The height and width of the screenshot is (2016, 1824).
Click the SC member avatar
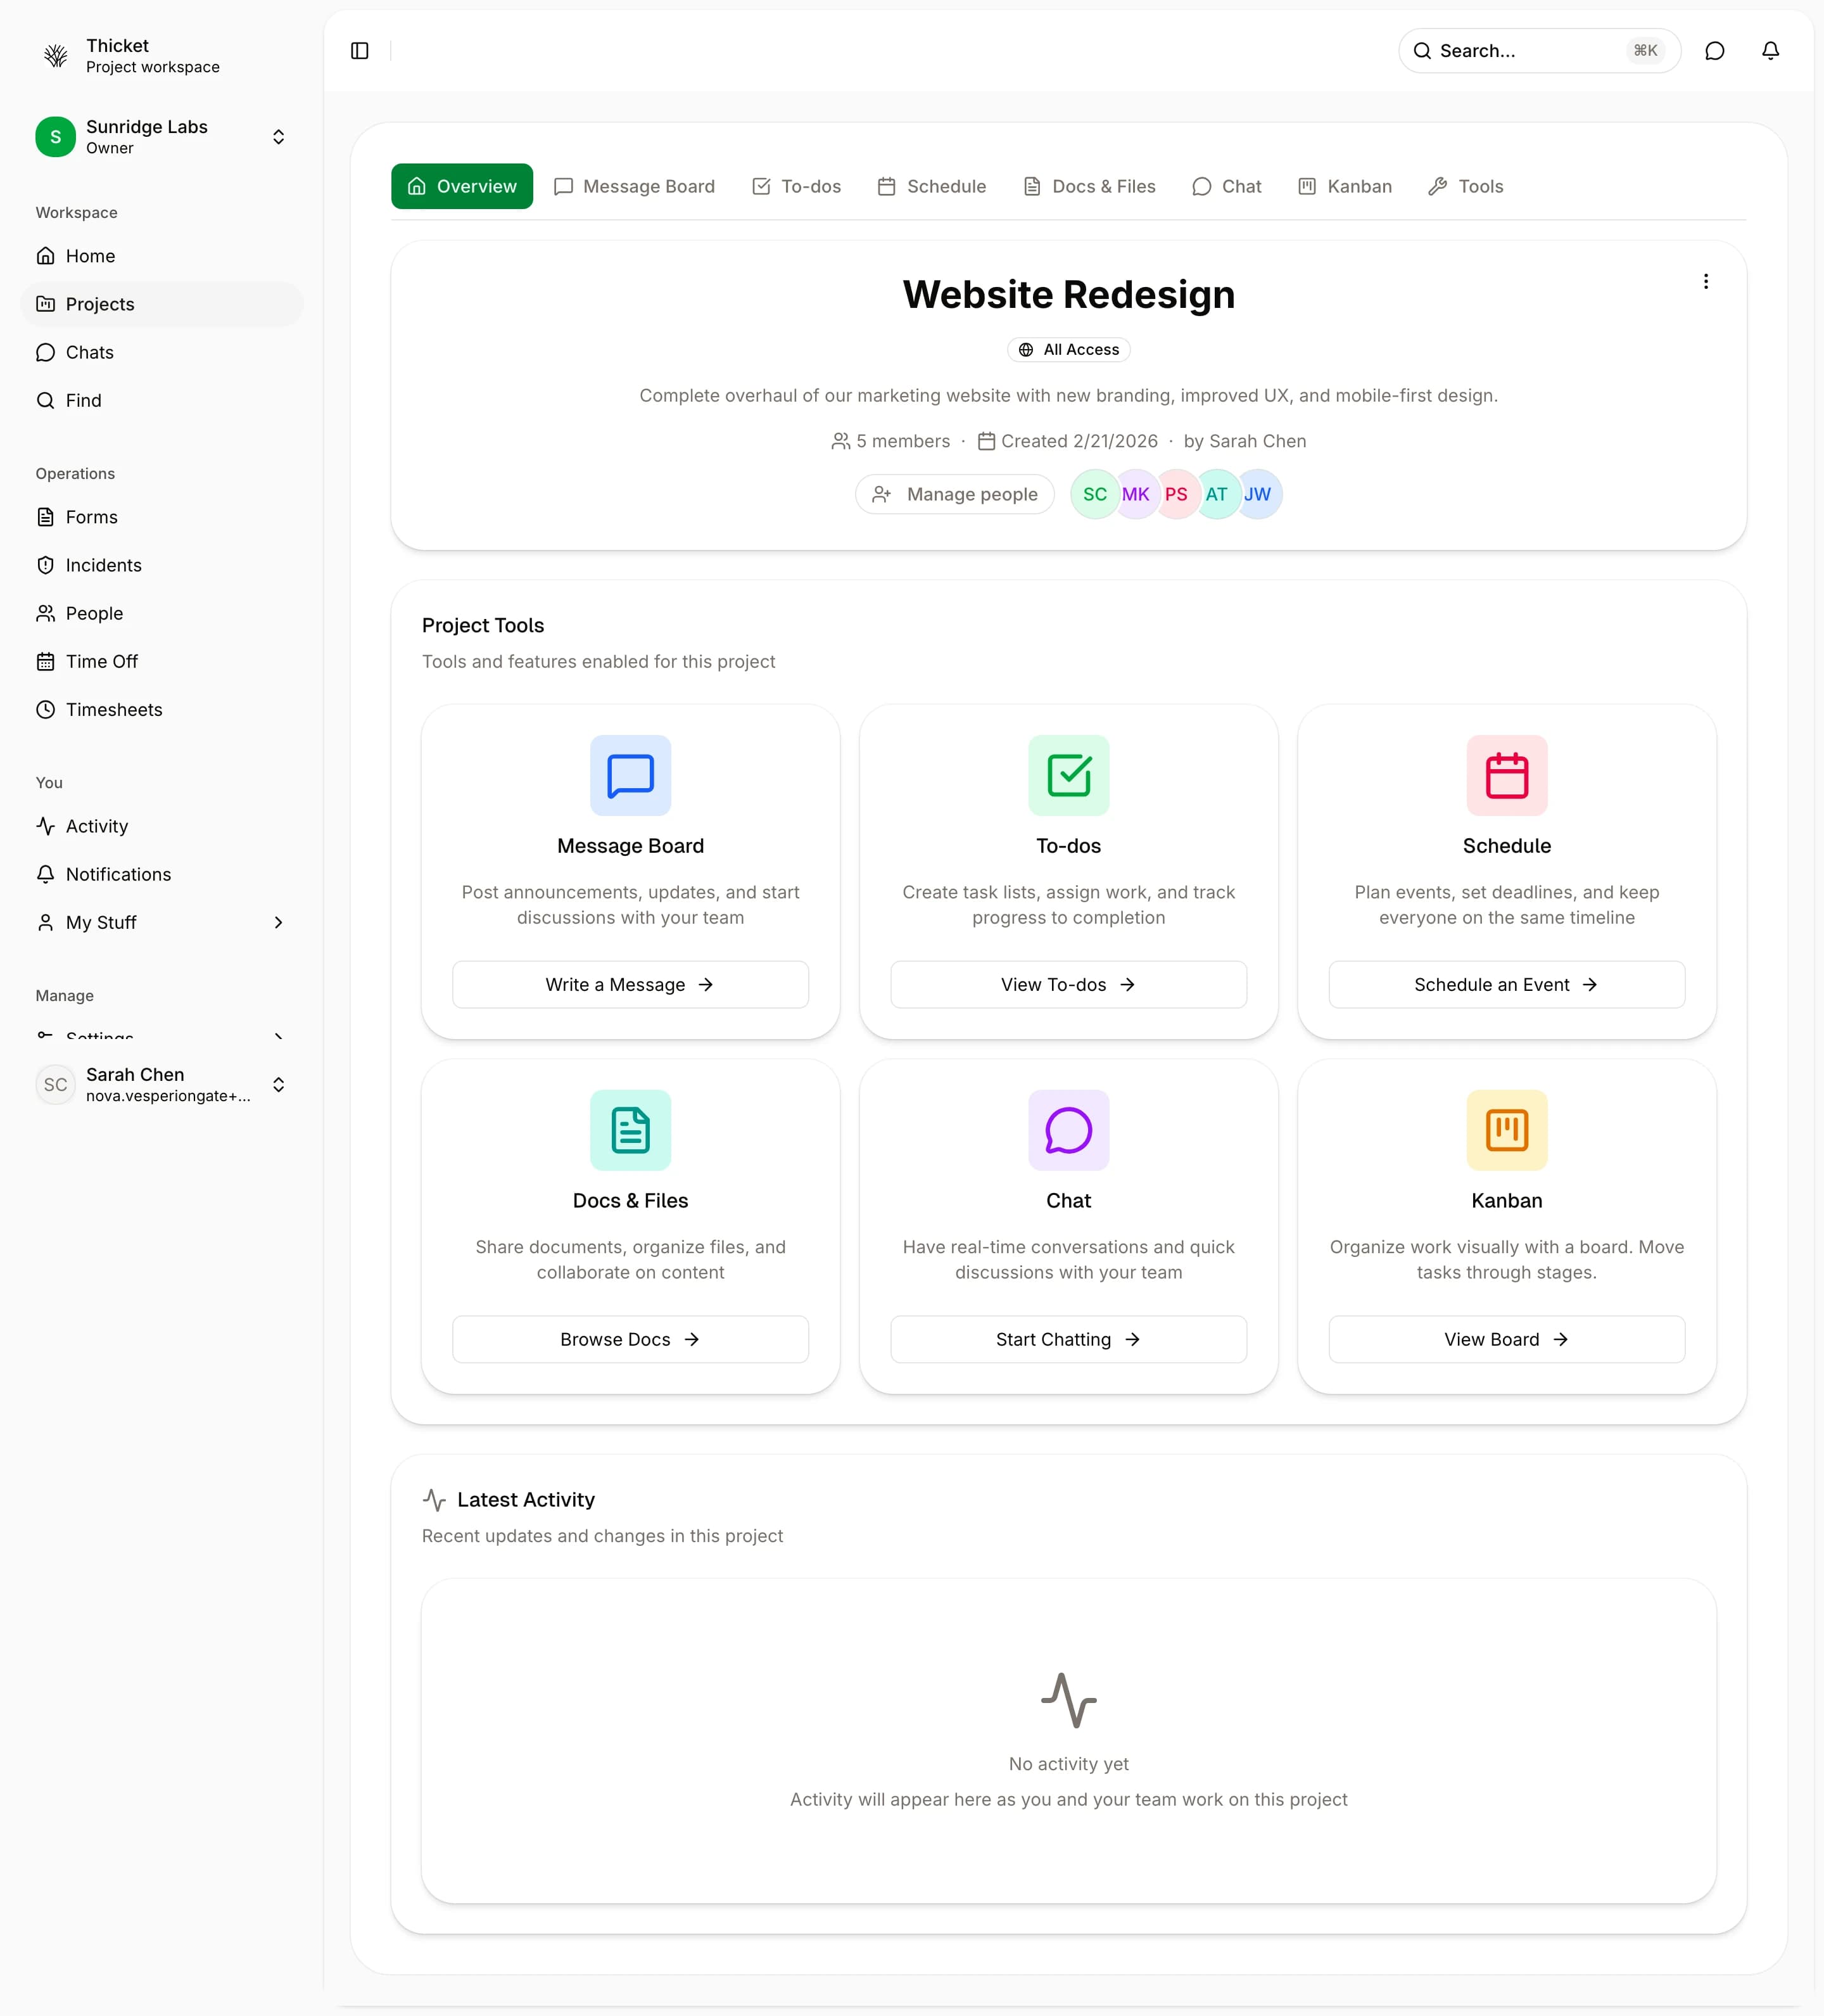click(1094, 494)
